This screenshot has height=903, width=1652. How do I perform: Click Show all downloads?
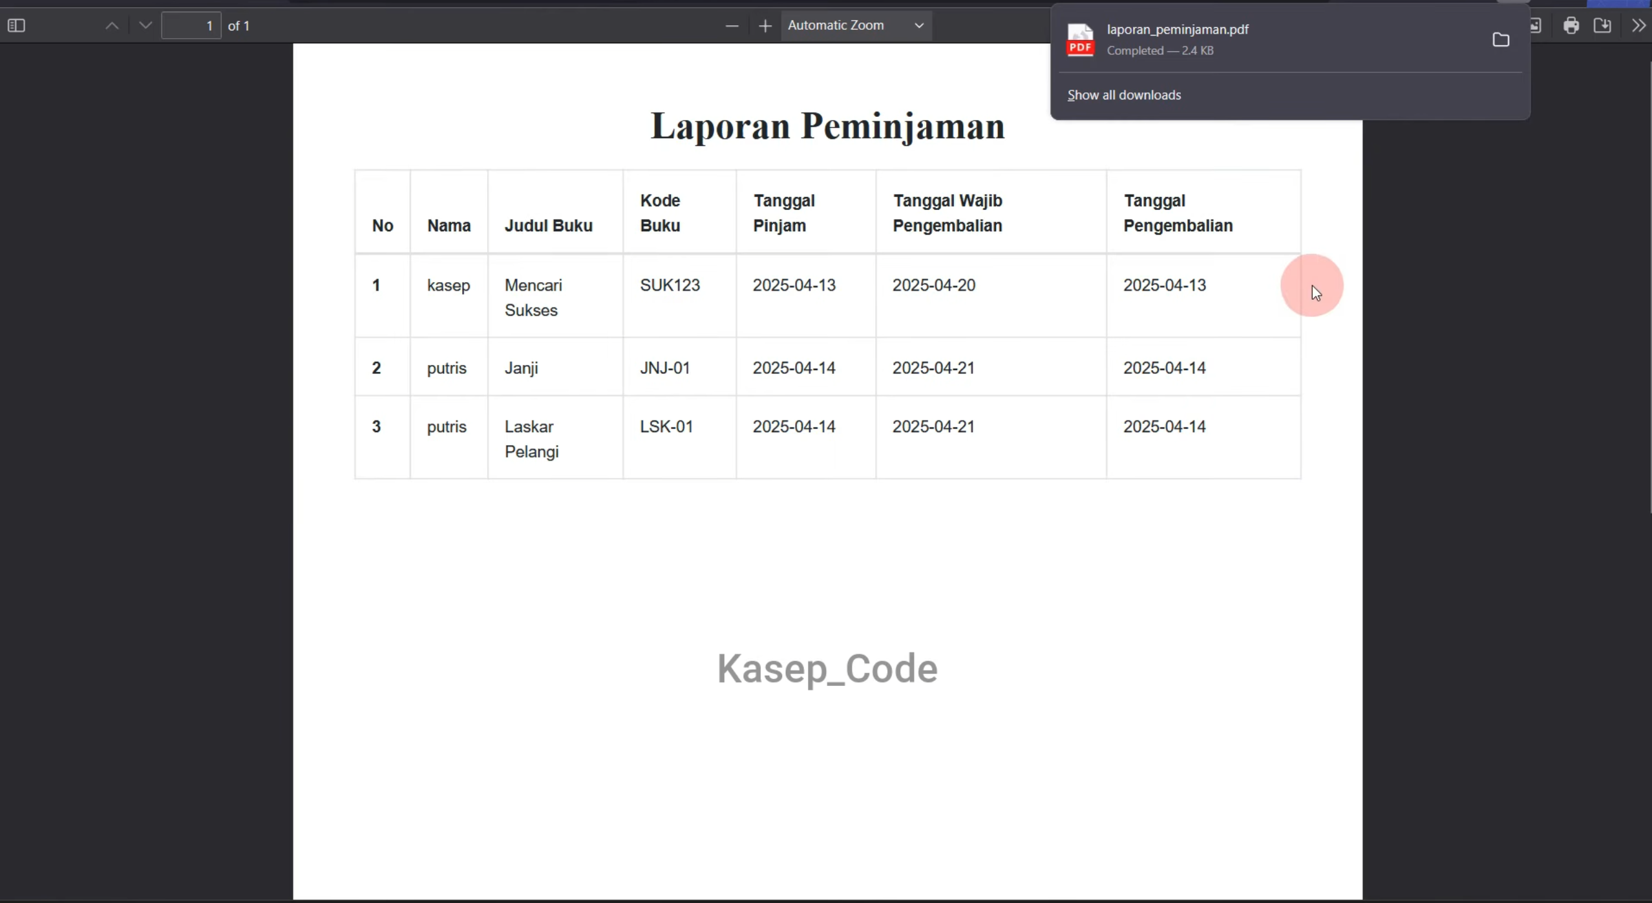click(x=1124, y=95)
